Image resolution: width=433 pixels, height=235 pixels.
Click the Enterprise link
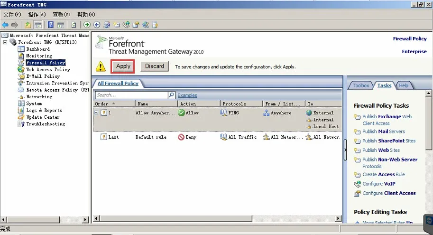[x=414, y=51]
